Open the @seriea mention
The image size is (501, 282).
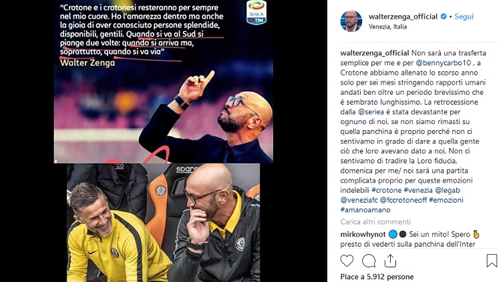coord(371,112)
